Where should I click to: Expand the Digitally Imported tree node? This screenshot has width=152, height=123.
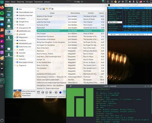(x=15, y=15)
